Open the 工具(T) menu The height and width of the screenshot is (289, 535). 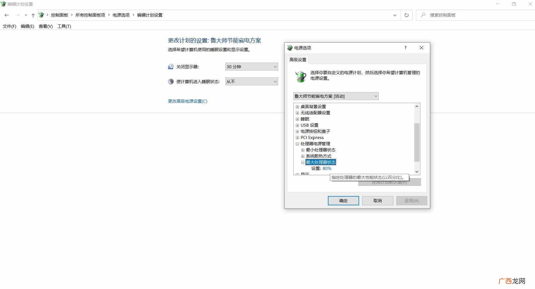(x=64, y=26)
